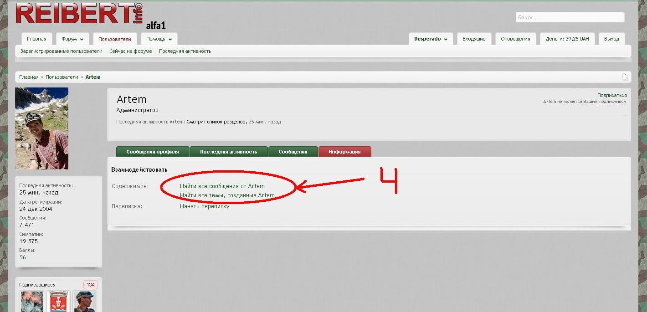The width and height of the screenshot is (647, 312).
Task: Open the Деньги: 39,25 UAH balance
Action: pyautogui.click(x=567, y=39)
